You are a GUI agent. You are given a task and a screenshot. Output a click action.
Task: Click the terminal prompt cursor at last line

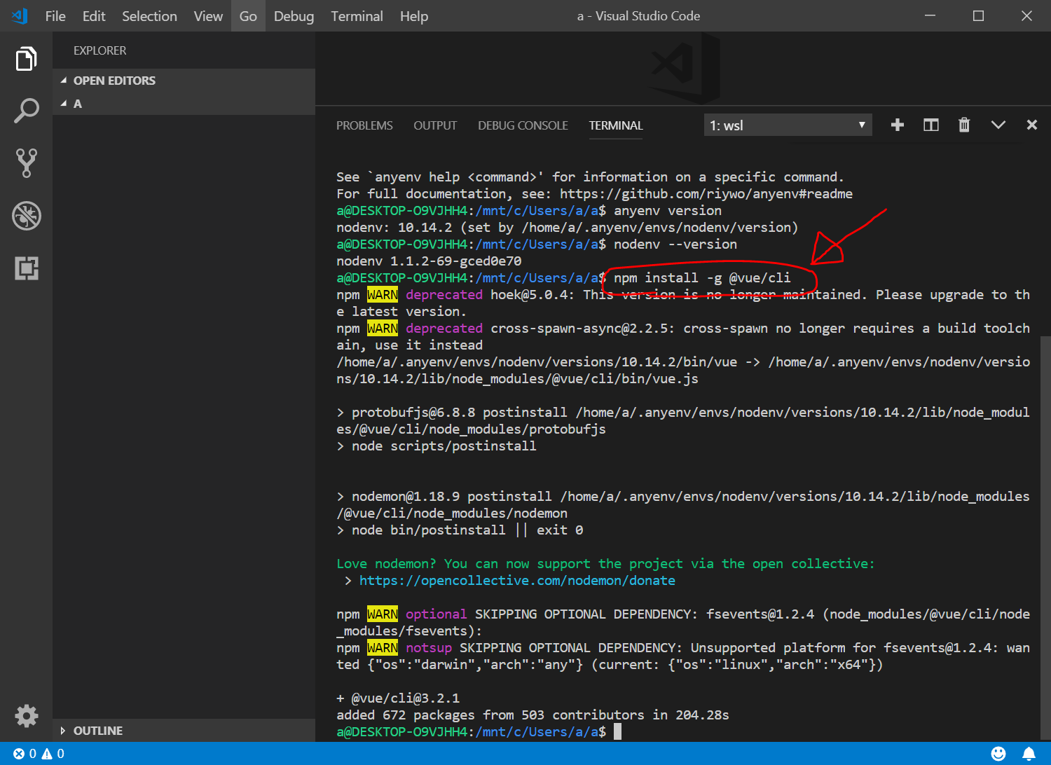[617, 731]
